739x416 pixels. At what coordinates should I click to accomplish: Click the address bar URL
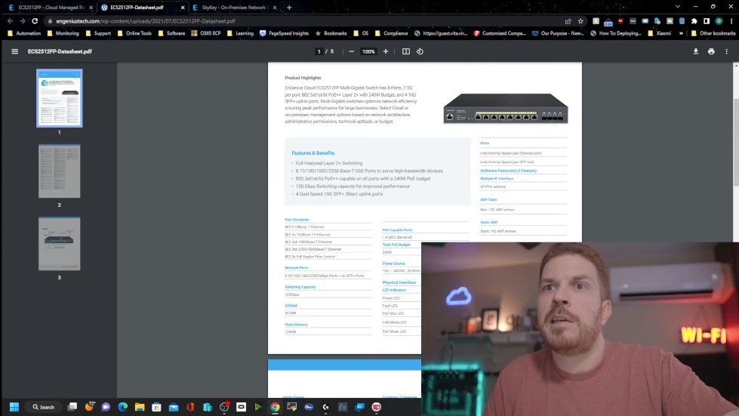[x=145, y=20]
